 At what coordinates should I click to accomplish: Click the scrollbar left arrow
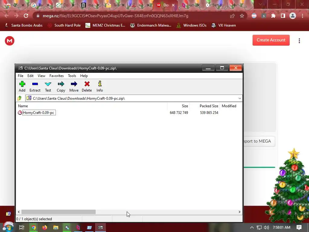click(x=19, y=212)
